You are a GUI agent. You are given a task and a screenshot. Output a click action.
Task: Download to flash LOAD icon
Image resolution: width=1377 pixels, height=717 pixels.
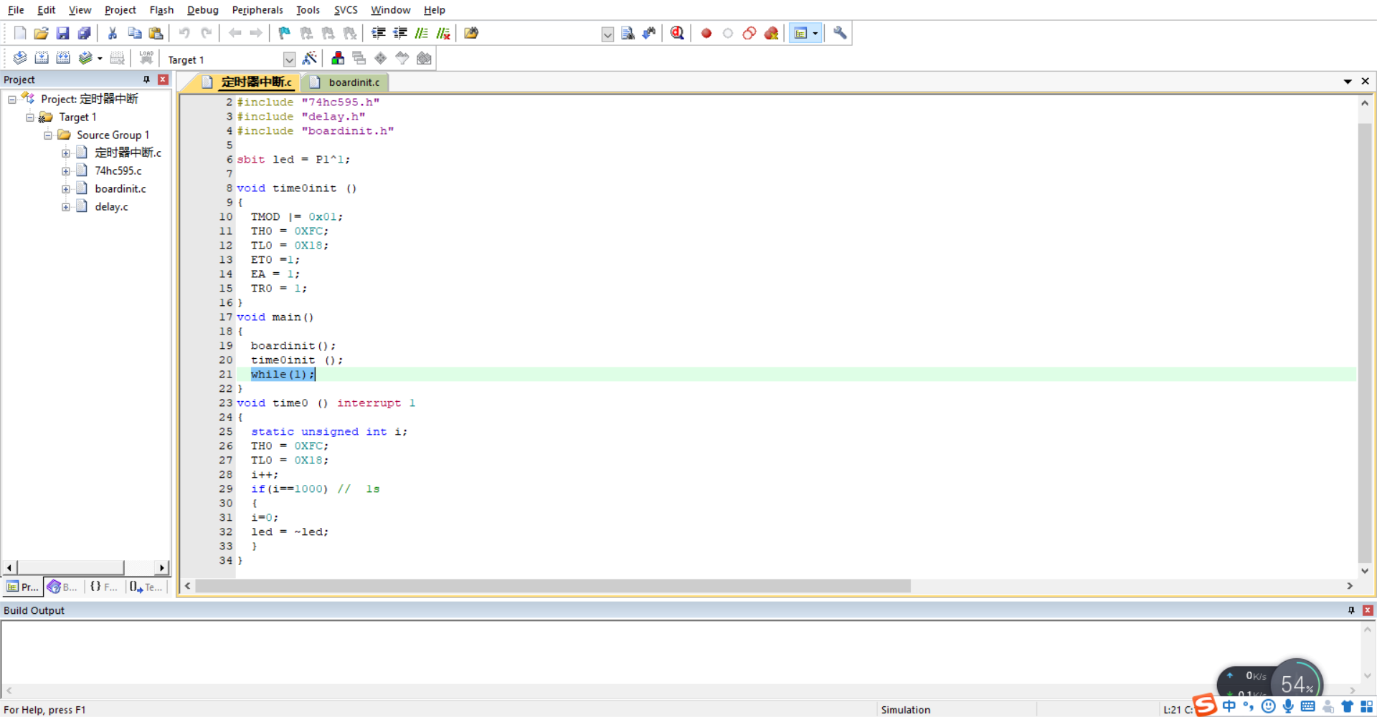click(x=146, y=58)
